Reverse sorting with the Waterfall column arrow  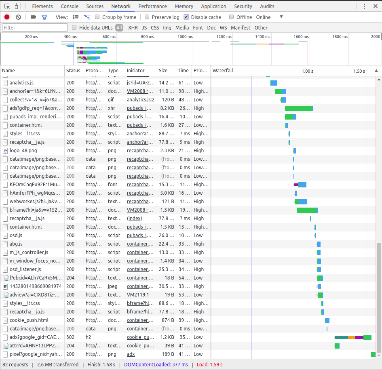(x=377, y=70)
